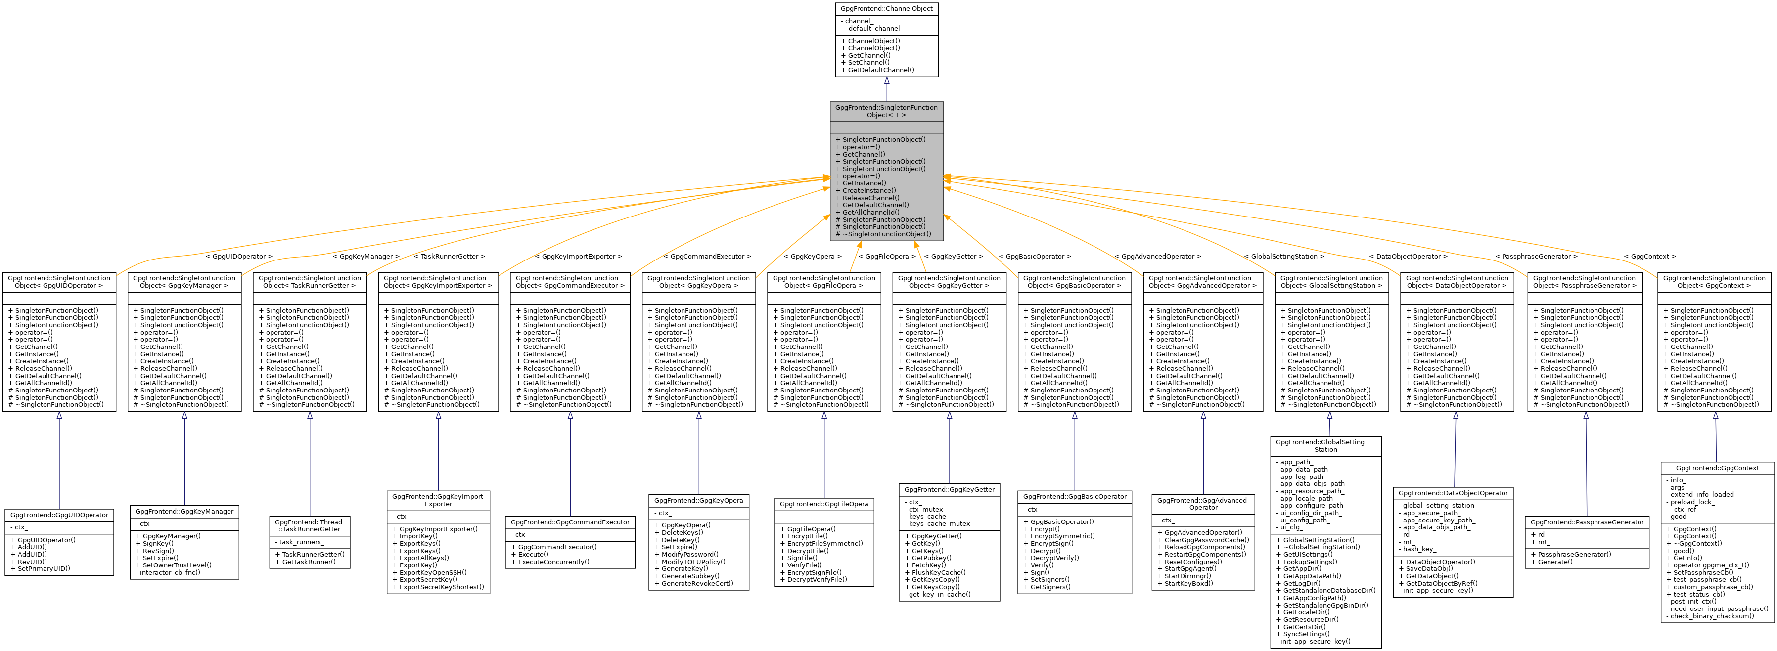The image size is (1777, 651).
Task: Open SingletonFunctionObject< GpgCommandExecutor > node
Action: click(x=570, y=342)
